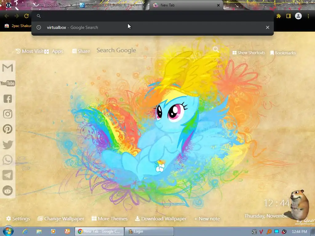
Task: Add a New note
Action: click(x=207, y=219)
